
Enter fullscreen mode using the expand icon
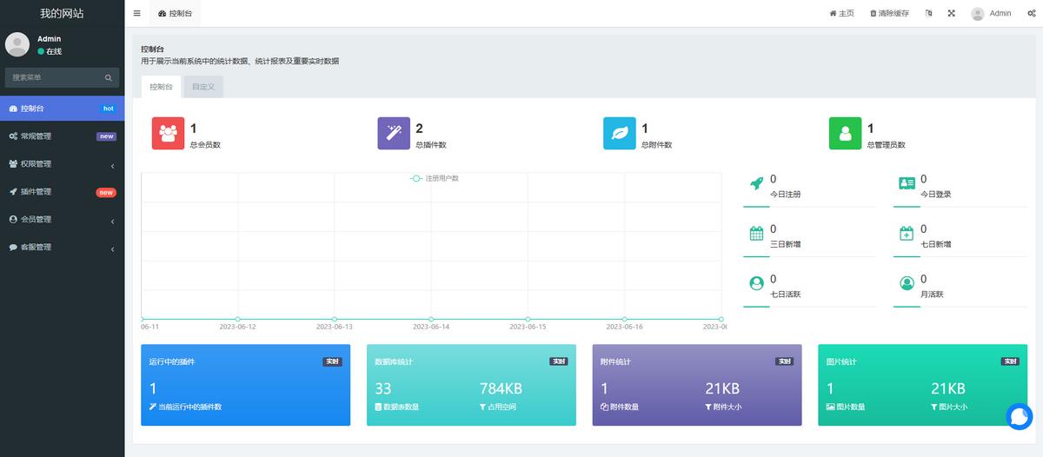click(951, 14)
